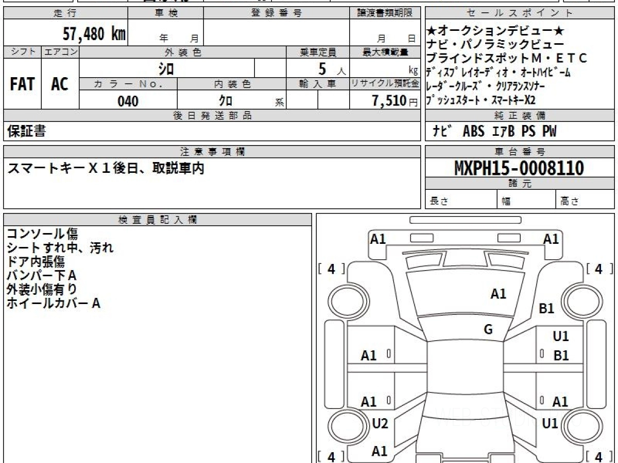Viewport: 618px width, 463px height.
Task: Click the 車台番号 header
Action: tap(520, 152)
